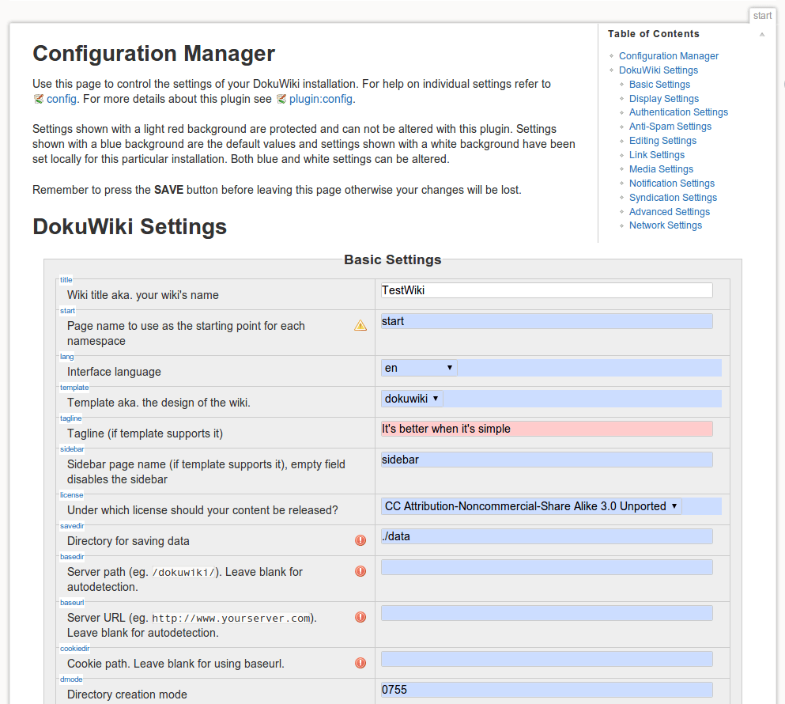Open the license dropdown showing CC Attribution-Noncommercial
Viewport: 785px width, 704px height.
coord(530,506)
